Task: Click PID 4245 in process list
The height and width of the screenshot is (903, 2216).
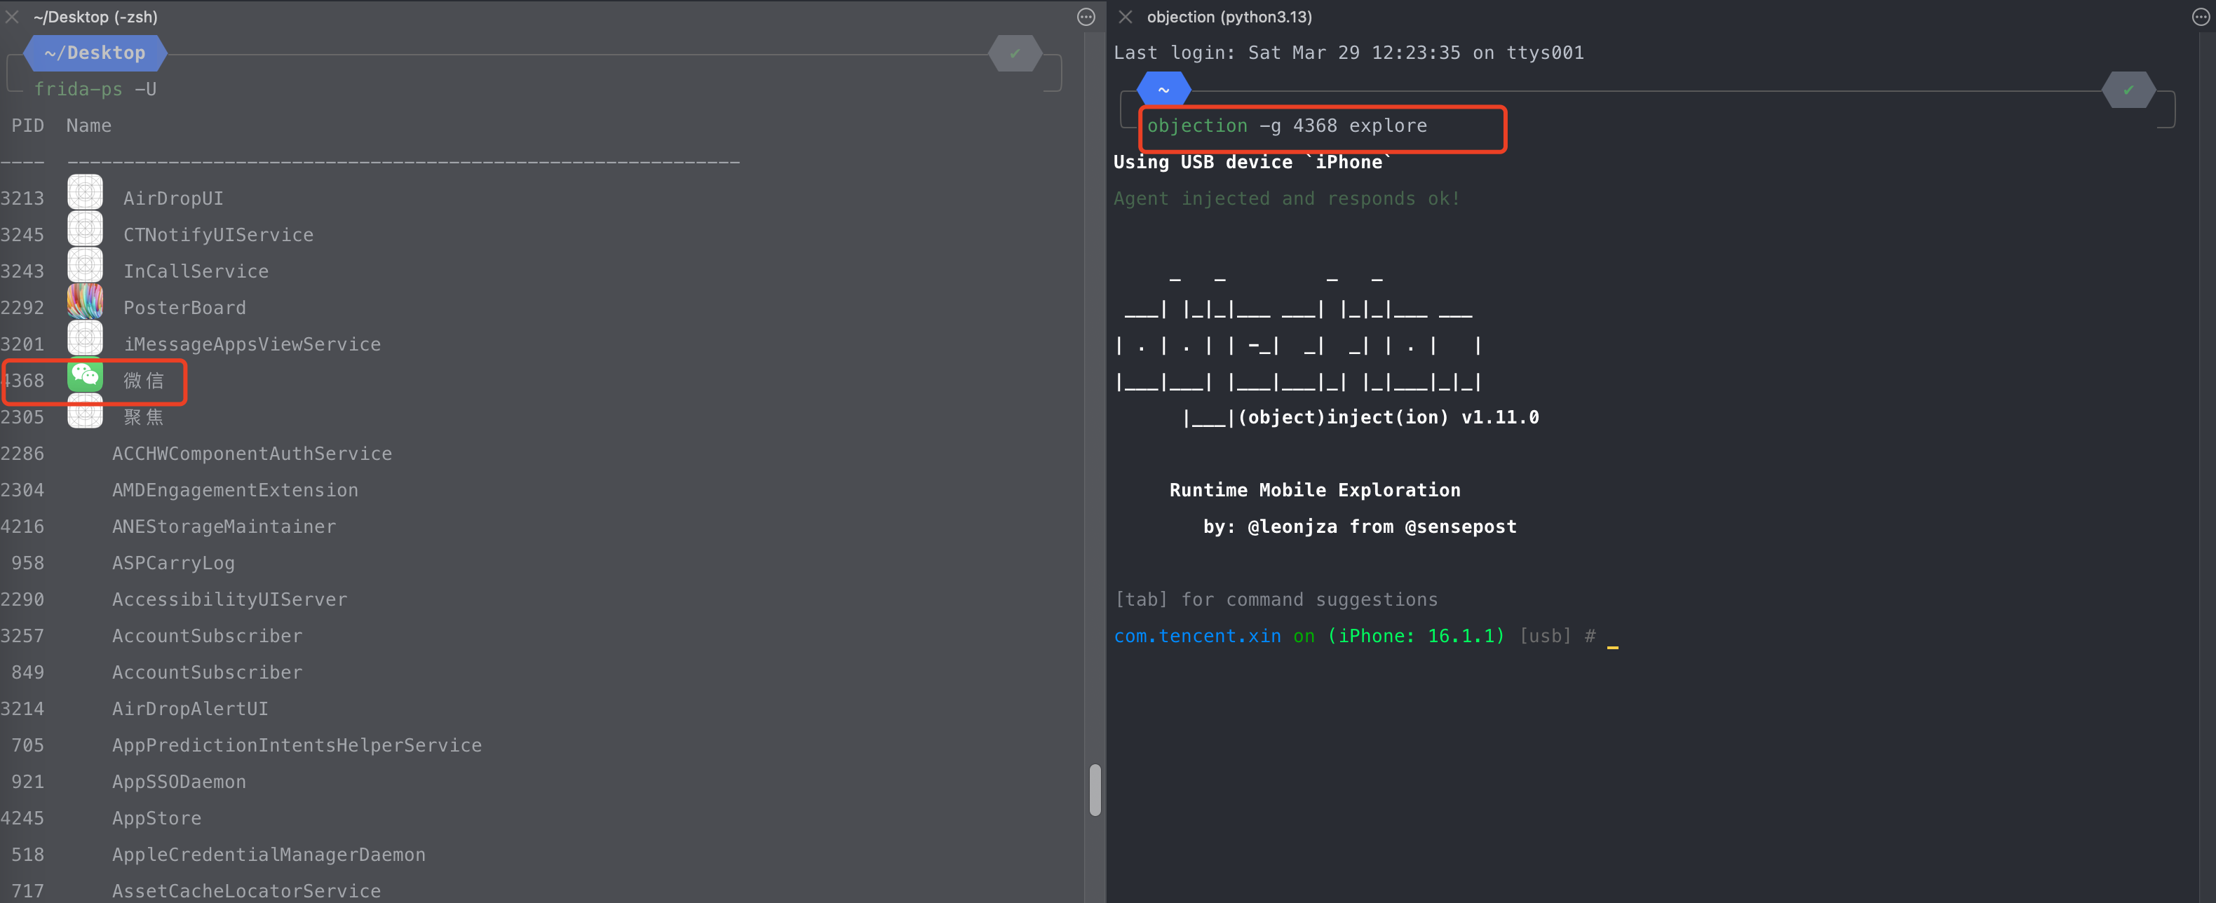Action: click(22, 819)
